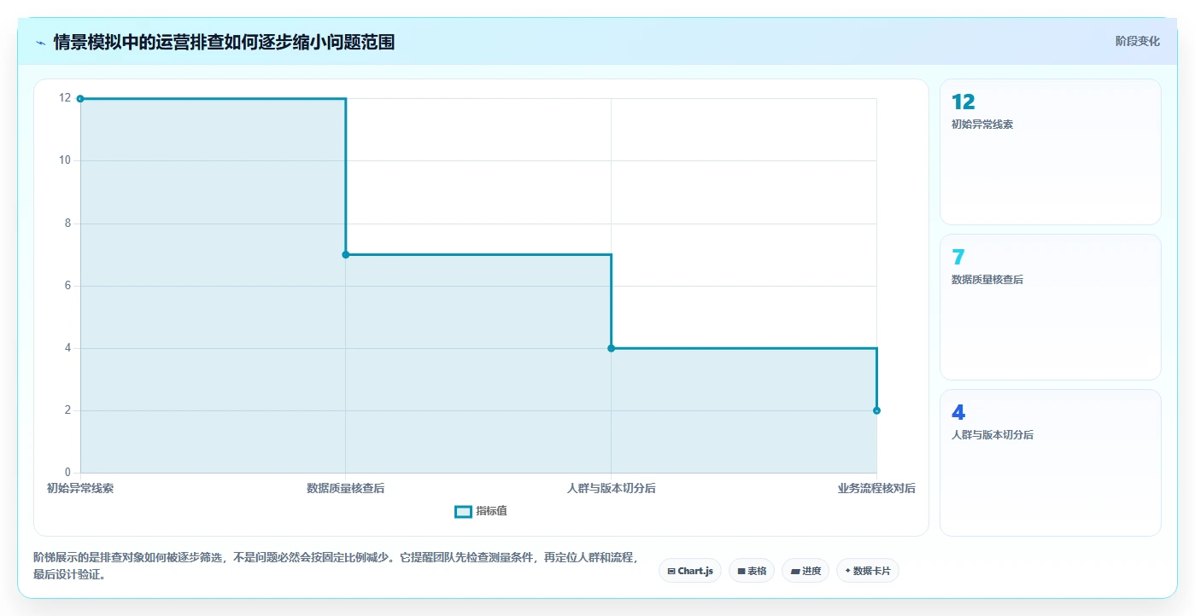
Task: Click the 人群与版本切分后 x-axis label
Action: (611, 488)
